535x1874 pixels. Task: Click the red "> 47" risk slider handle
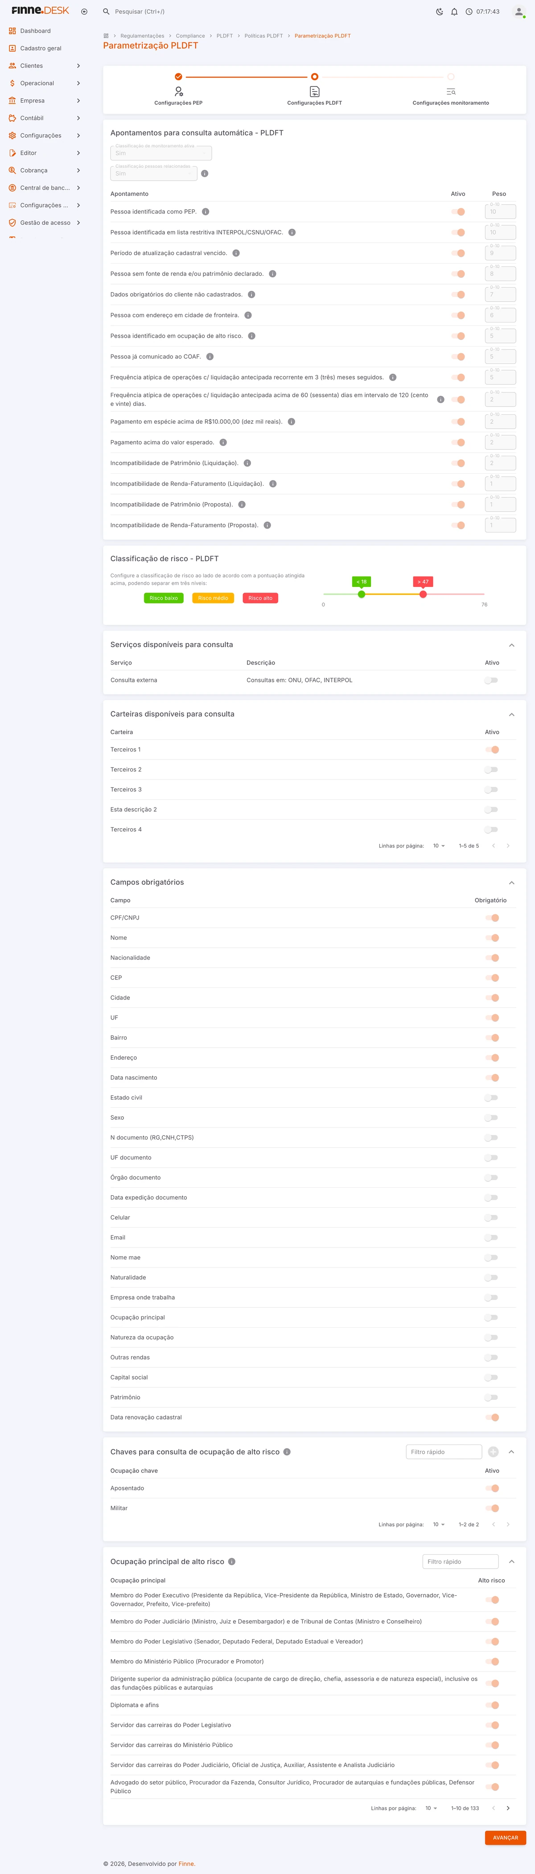[x=423, y=594]
